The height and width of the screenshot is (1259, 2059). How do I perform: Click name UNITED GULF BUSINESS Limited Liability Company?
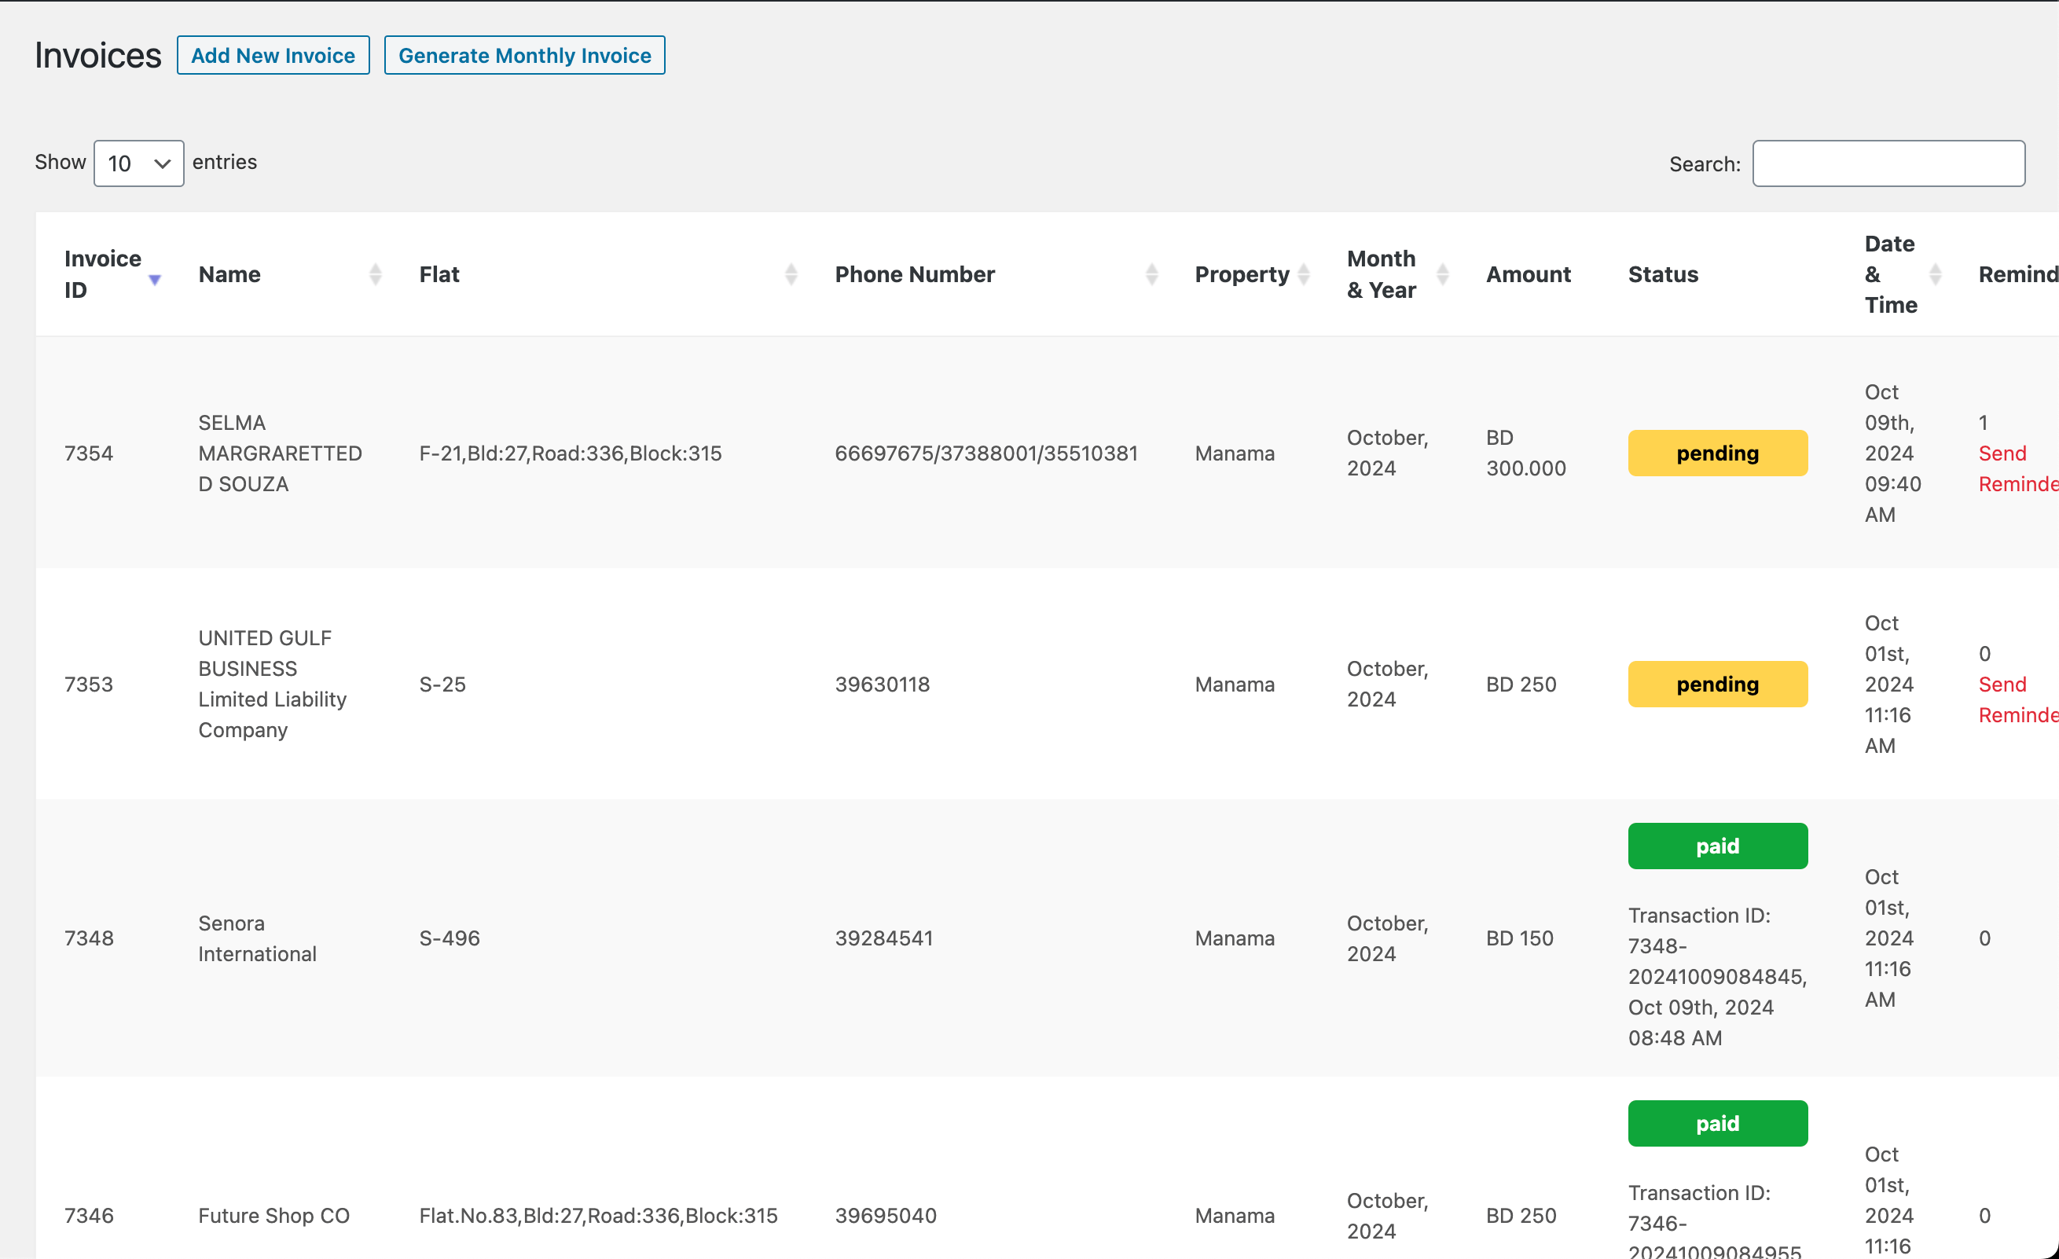[273, 685]
